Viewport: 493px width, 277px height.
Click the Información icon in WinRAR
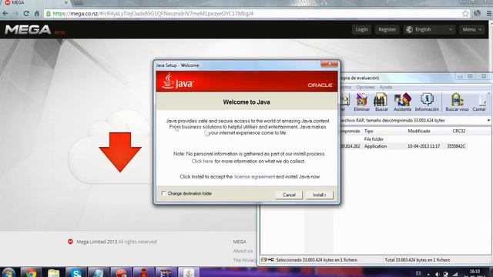(427, 102)
